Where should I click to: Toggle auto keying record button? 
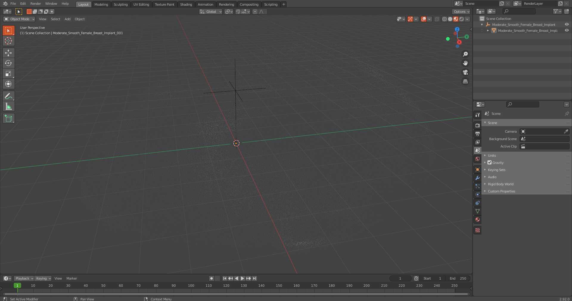212,278
